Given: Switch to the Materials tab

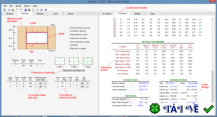Looking at the screenshot, I should coord(40,13).
